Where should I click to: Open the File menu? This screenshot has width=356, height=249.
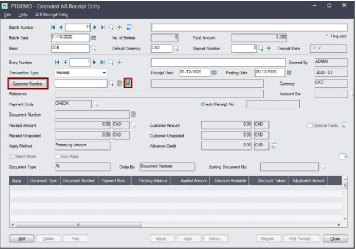click(x=7, y=15)
